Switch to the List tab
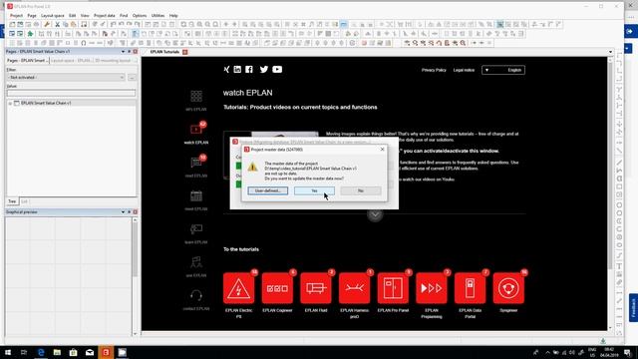638x359 pixels. click(24, 201)
